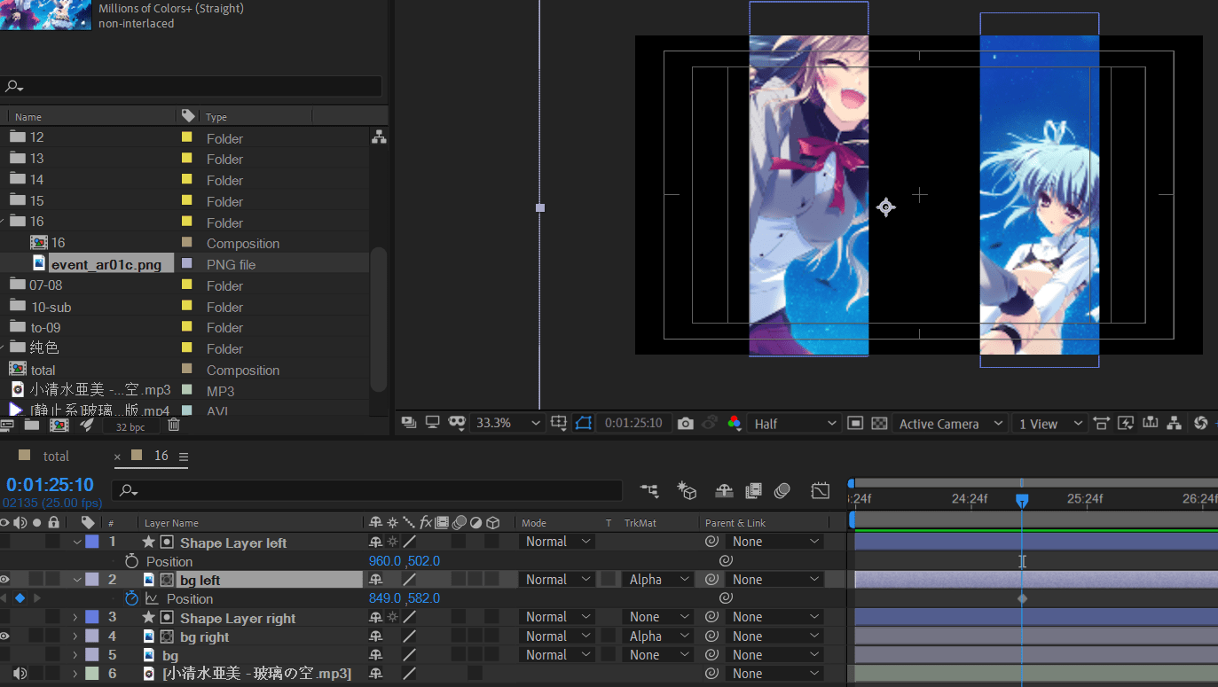
Task: Click the Reset Exposure icon
Action: pyautogui.click(x=1200, y=424)
